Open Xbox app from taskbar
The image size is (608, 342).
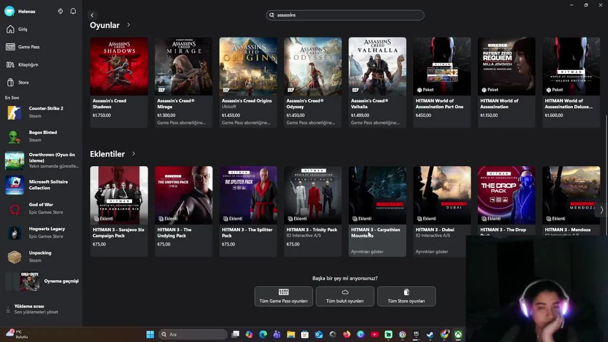pyautogui.click(x=458, y=334)
